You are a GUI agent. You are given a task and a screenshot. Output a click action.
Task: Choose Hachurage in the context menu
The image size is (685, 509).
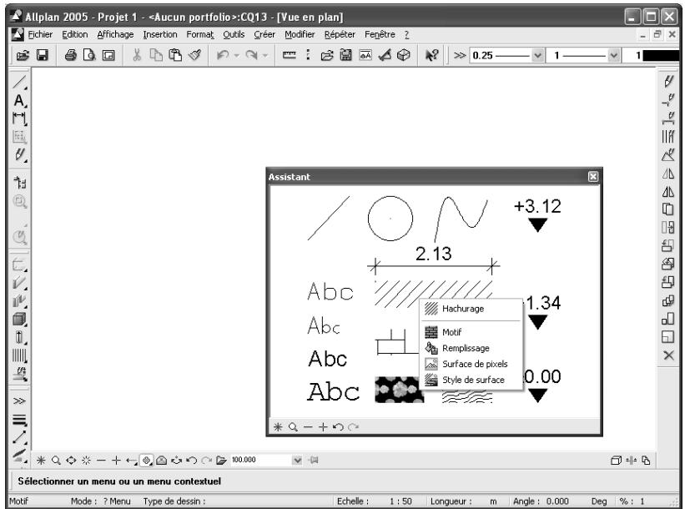coord(471,309)
